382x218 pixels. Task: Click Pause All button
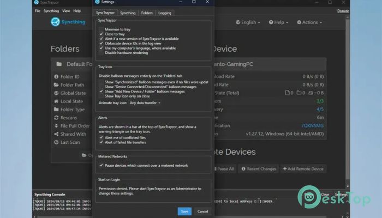(224, 168)
